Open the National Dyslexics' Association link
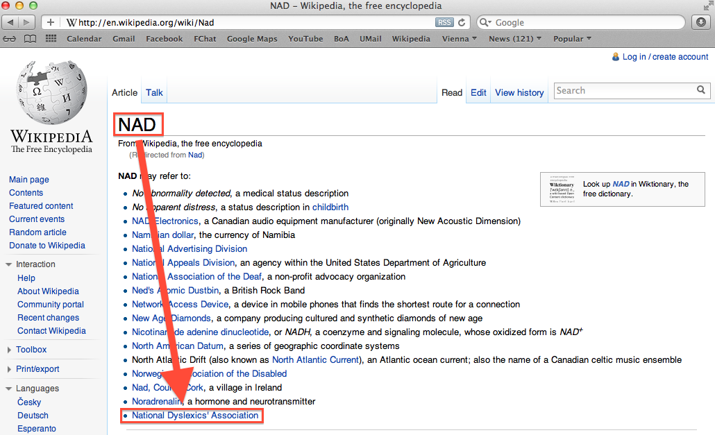 click(x=195, y=416)
